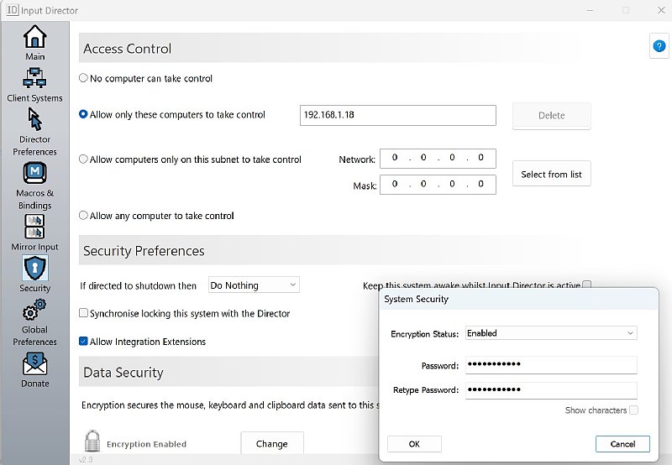Uncheck Allow Integration Extensions
Image resolution: width=672 pixels, height=465 pixels.
[x=83, y=342]
